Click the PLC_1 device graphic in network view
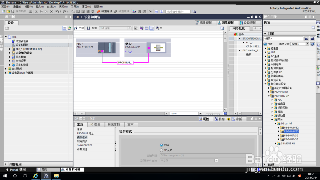The width and height of the screenshot is (320, 180). (107, 48)
